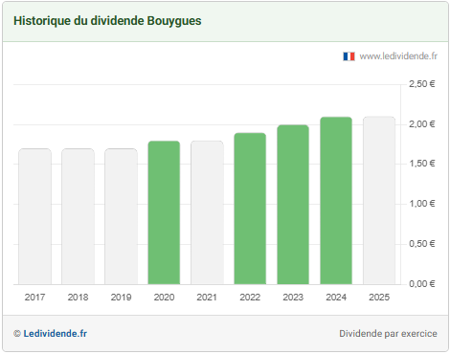This screenshot has width=450, height=354.
Task: Click the 2022 year label
Action: [250, 298]
